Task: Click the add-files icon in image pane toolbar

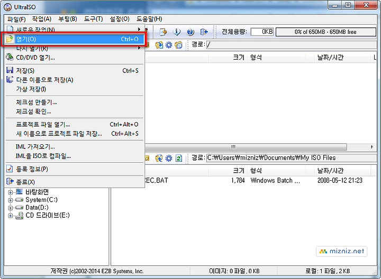Action: coord(159,45)
